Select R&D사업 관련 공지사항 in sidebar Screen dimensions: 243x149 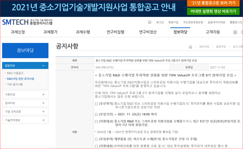click(x=20, y=79)
